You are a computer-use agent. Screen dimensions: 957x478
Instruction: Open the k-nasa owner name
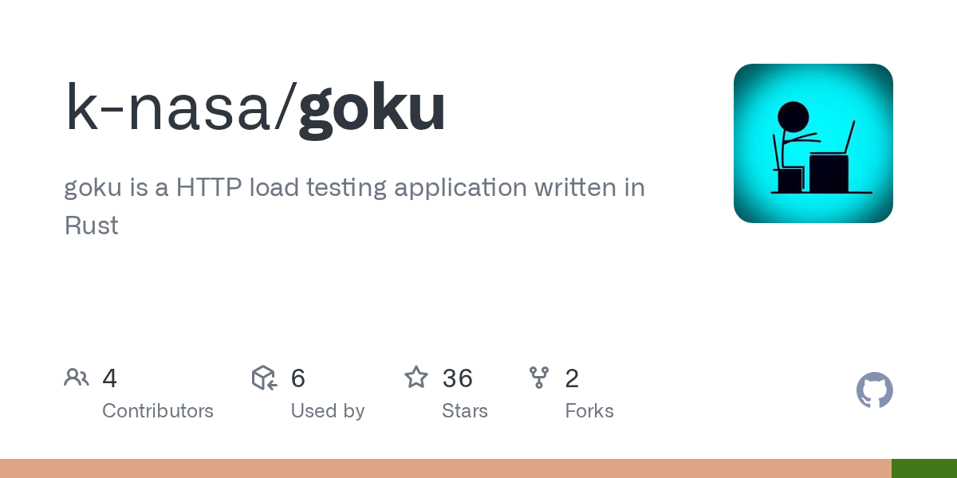pyautogui.click(x=171, y=108)
